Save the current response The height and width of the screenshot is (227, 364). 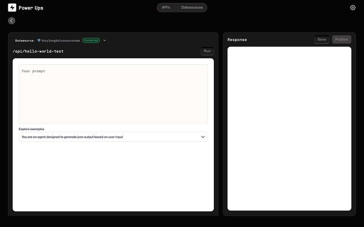(322, 39)
